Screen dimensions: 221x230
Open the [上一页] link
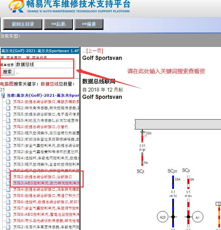(x=95, y=51)
